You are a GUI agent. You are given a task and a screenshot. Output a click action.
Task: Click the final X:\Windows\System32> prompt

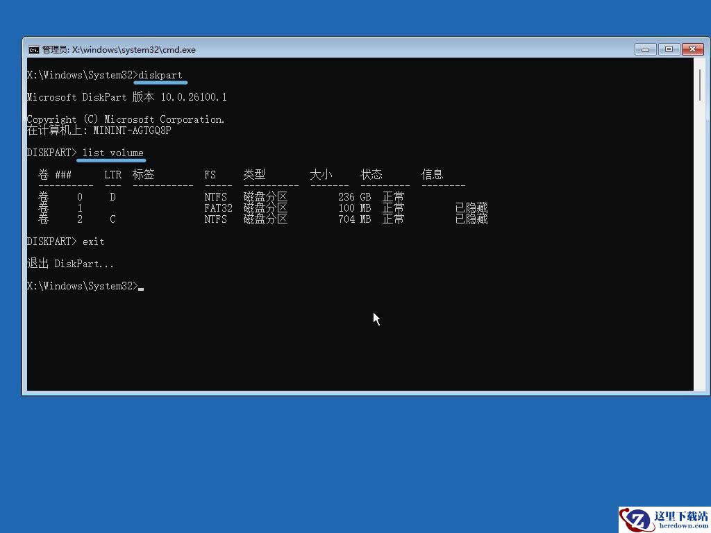click(x=82, y=286)
